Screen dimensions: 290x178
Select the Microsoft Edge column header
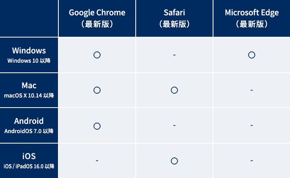click(x=252, y=18)
